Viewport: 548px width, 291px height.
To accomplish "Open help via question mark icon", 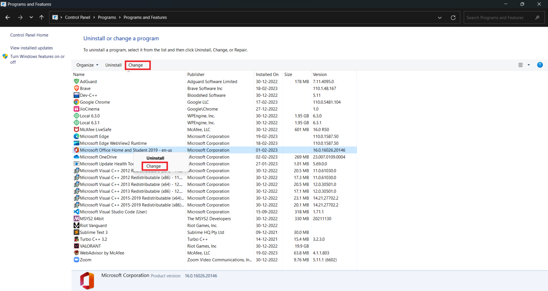I will coord(540,65).
